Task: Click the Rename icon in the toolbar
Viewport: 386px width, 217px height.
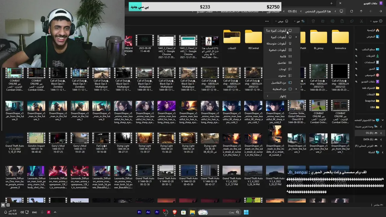Action: 332,21
